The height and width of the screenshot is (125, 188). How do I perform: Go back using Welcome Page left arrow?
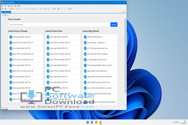[x=3, y=15]
